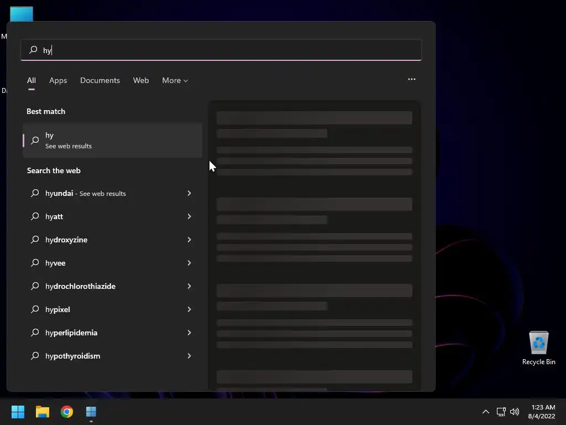Viewport: 566px width, 425px height.
Task: Expand the hyperlipidemia suggestion chevron
Action: [x=189, y=333]
